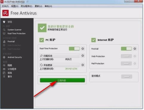Image resolution: width=144 pixels, height=110 pixels.
Task: Click the 事件 list icon
Action: click(4, 76)
